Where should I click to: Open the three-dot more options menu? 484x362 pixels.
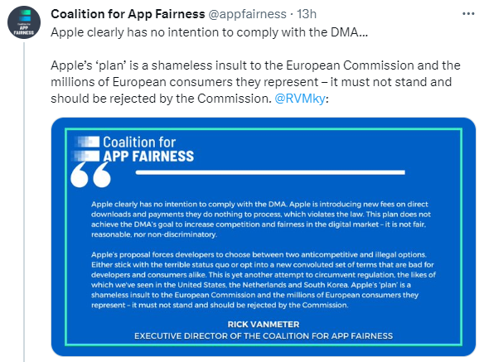point(468,14)
